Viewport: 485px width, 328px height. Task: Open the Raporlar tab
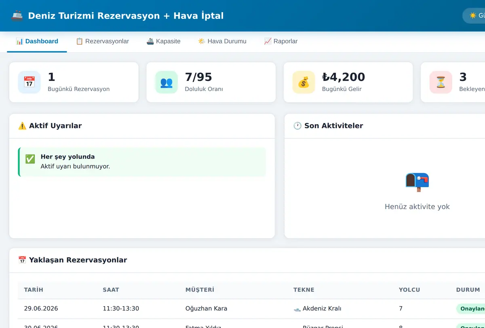click(x=280, y=41)
